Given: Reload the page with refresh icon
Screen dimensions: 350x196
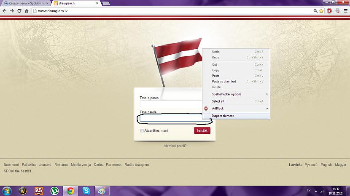Looking at the screenshot, I should [19, 11].
